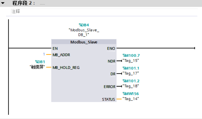
Task: Click the %DB1 address operand
Action: click(40, 62)
